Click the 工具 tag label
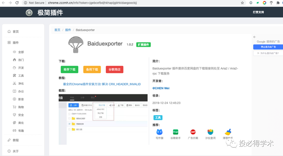Image resolution: width=283 pixels, height=156 pixels. click(x=158, y=117)
